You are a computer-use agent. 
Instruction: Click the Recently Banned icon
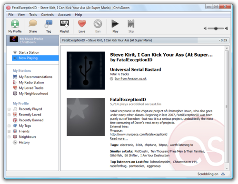tap(15, 120)
